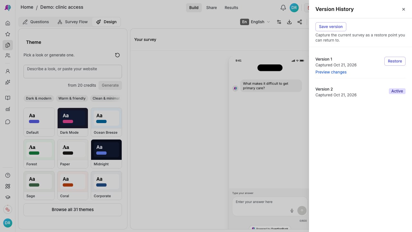Open the Results tab in the header
The height and width of the screenshot is (232, 412).
[231, 8]
